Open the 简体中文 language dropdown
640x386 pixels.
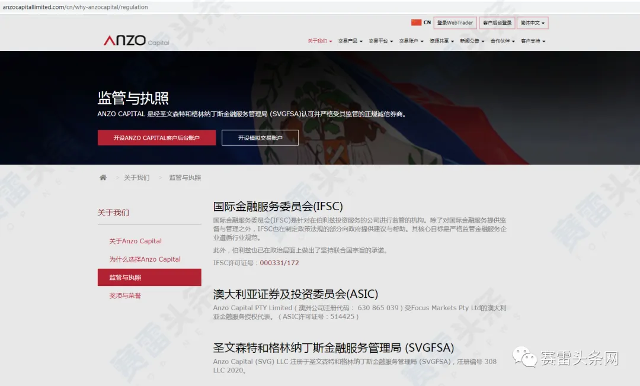click(533, 23)
